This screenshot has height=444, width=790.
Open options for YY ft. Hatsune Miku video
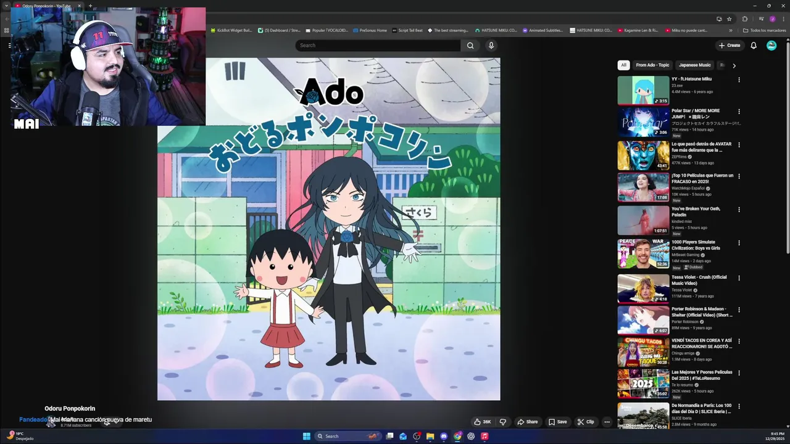coord(739,80)
